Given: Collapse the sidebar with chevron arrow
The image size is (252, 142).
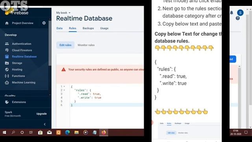Looking at the screenshot, I should 44,124.
